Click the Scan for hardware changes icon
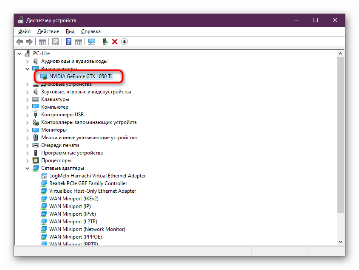The height and width of the screenshot is (270, 359). click(x=91, y=42)
